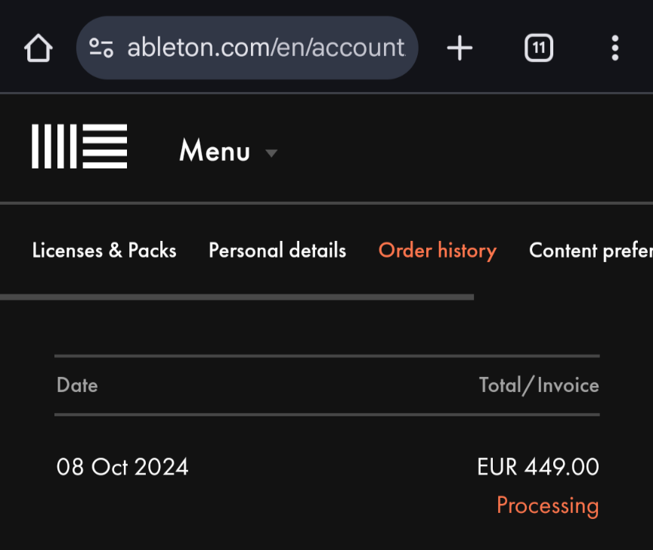The width and height of the screenshot is (653, 550).
Task: Click the horizontal scrollbar under the tabs
Action: (237, 298)
